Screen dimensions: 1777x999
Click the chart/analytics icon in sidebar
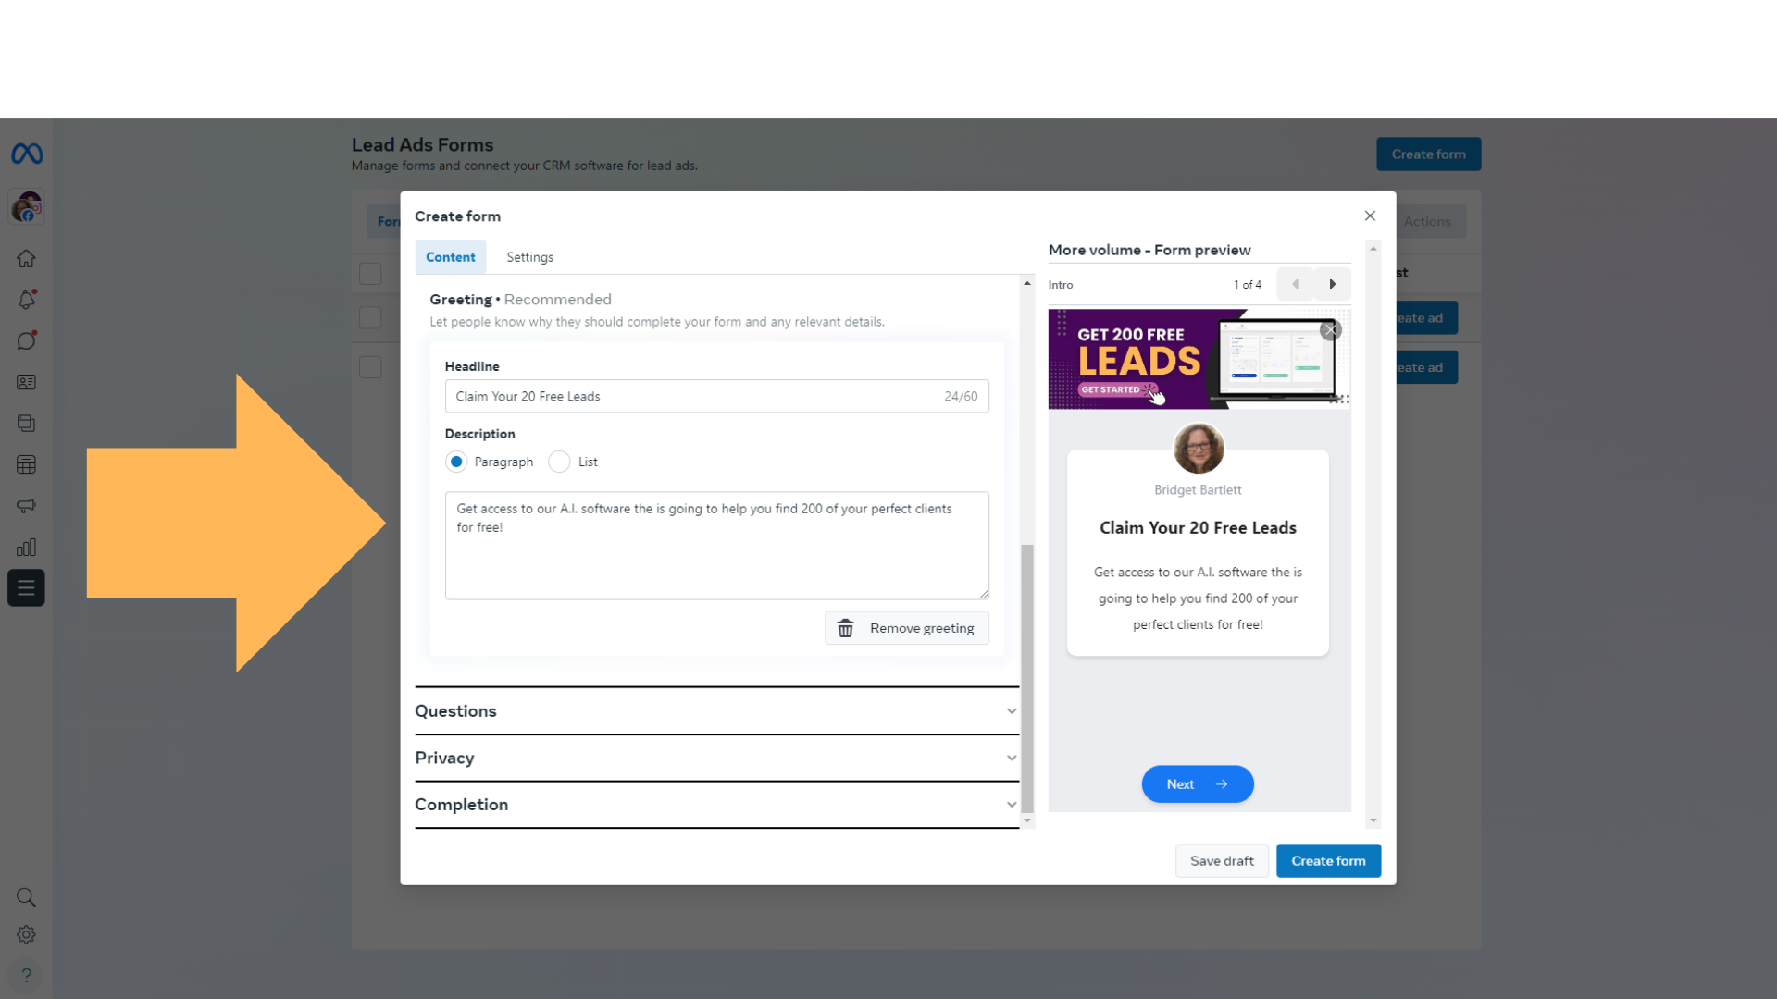tap(27, 547)
